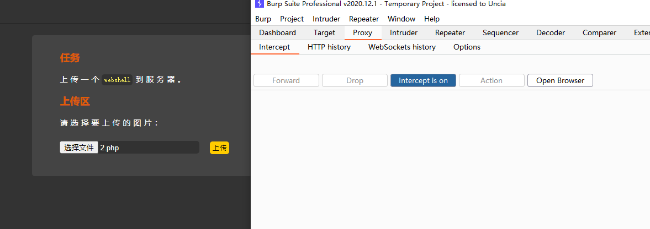Click the Burp Suite logo icon

tap(259, 4)
